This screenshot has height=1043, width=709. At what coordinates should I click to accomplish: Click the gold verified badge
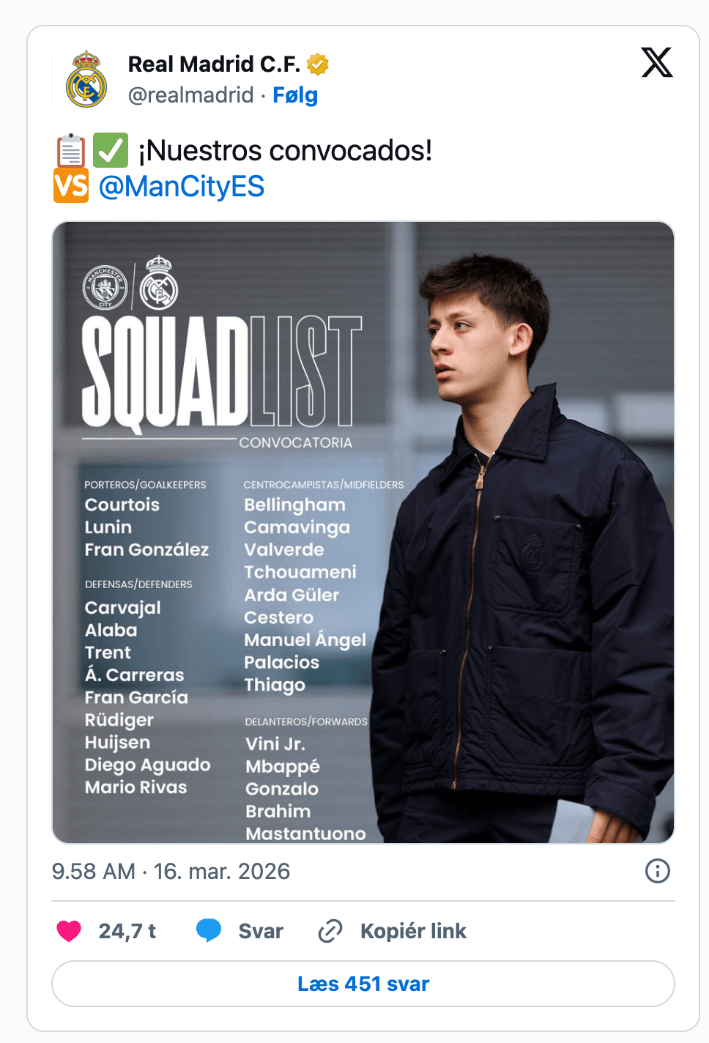click(317, 64)
